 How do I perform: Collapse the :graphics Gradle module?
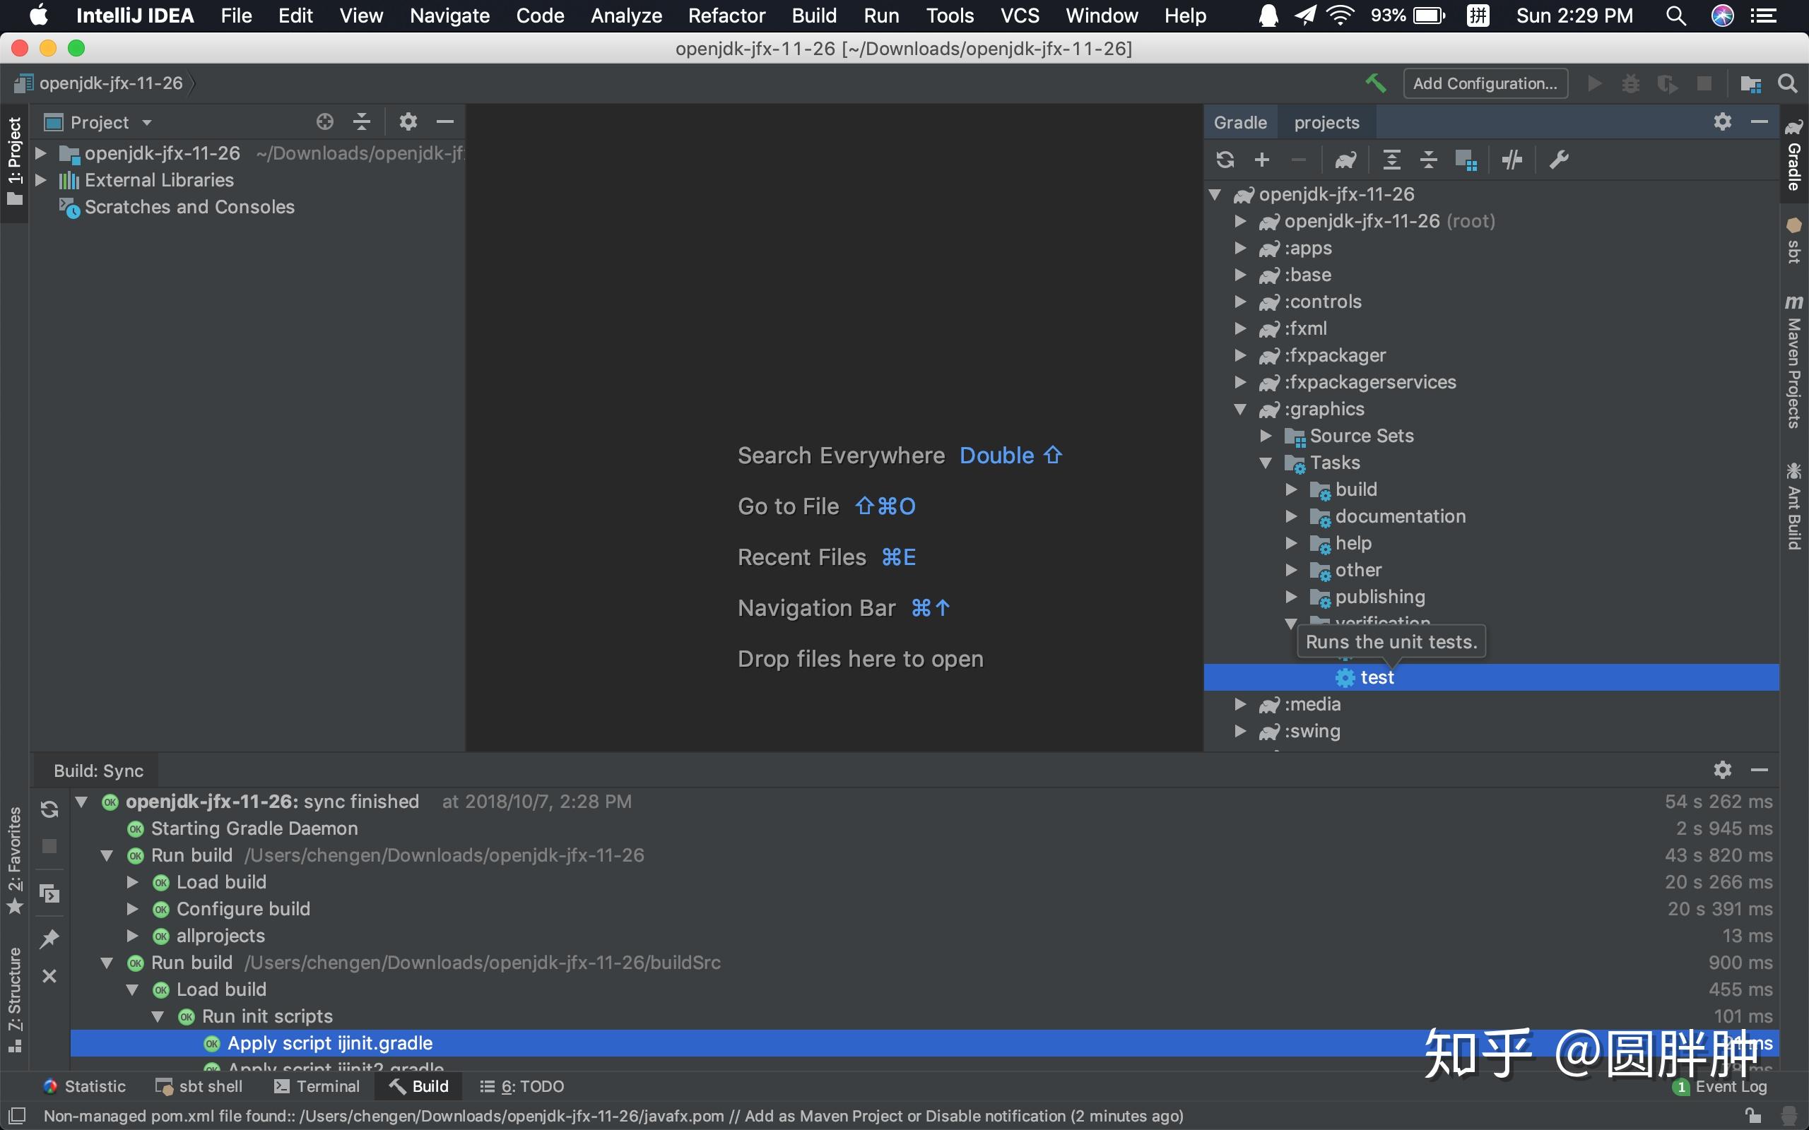coord(1240,409)
